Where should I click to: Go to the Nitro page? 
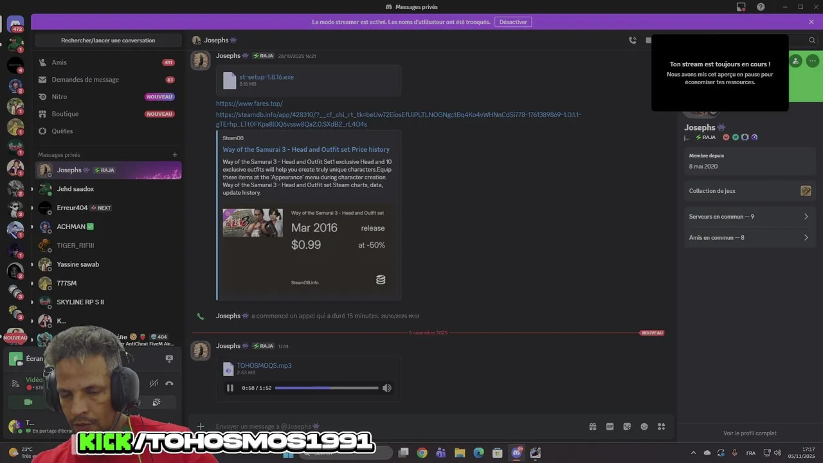coord(108,96)
